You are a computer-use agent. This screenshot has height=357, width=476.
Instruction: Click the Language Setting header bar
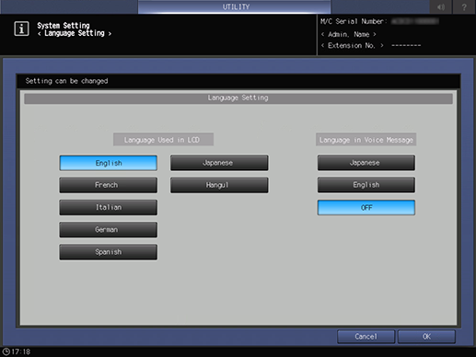click(238, 98)
